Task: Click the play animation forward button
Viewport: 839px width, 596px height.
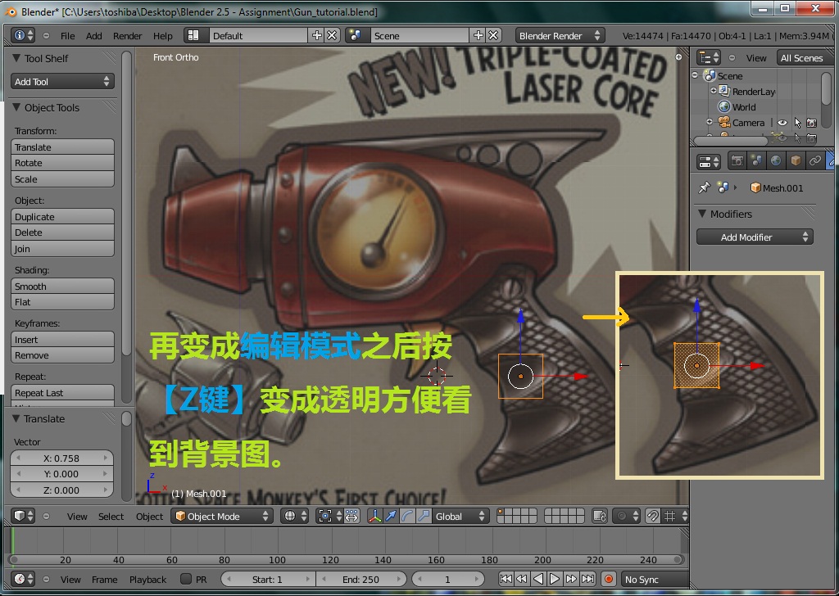Action: pos(555,579)
